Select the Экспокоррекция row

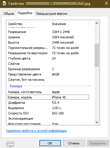(48, 119)
